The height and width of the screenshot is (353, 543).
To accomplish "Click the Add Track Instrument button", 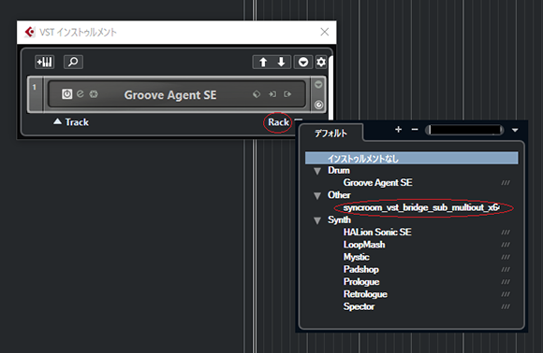I will [x=45, y=62].
